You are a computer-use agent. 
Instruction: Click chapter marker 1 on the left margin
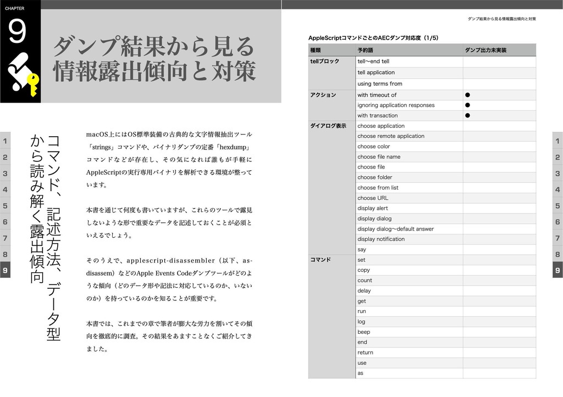point(6,142)
